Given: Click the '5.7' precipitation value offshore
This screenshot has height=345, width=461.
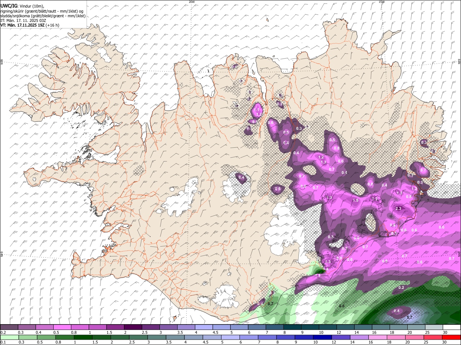Looking at the screenshot, I should (409, 318).
